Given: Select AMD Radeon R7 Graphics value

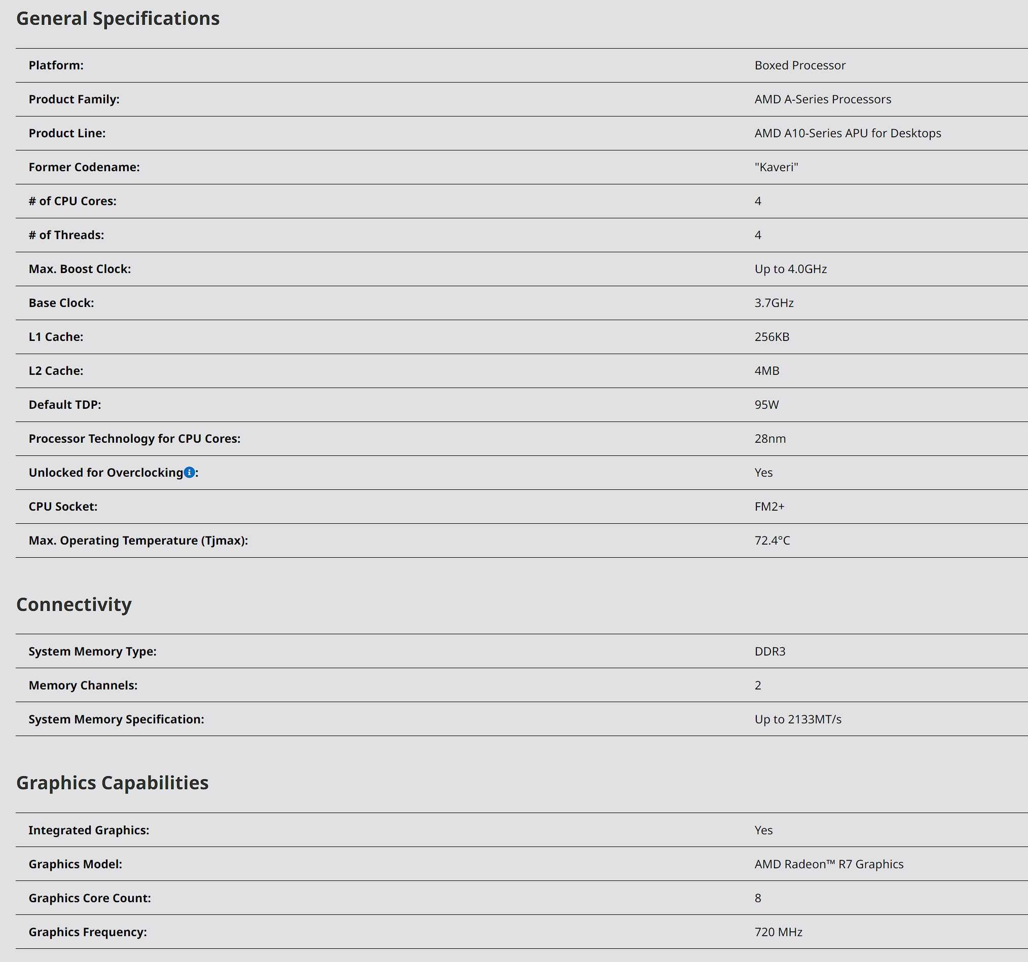Looking at the screenshot, I should (x=829, y=864).
